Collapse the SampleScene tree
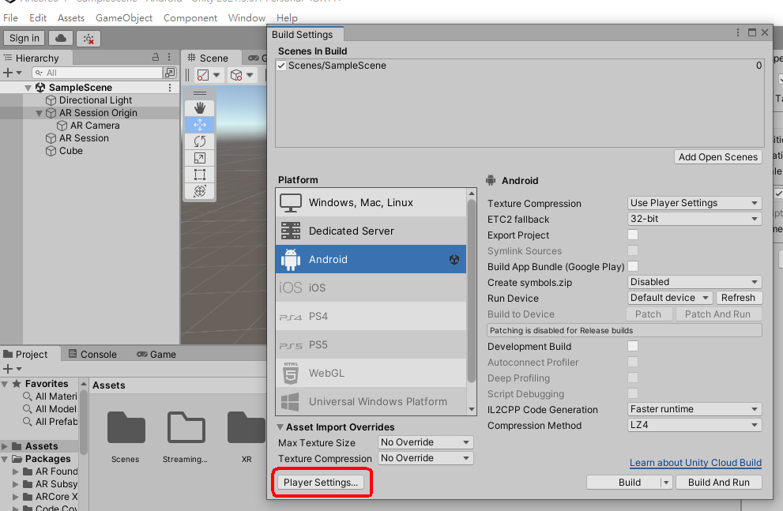 click(x=28, y=88)
